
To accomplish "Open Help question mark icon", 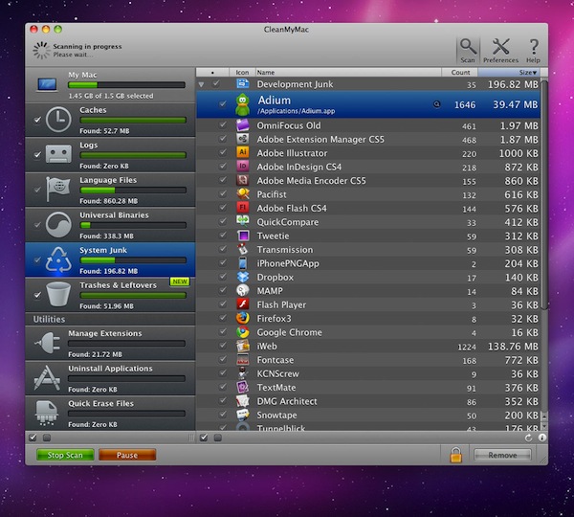I will pos(534,50).
